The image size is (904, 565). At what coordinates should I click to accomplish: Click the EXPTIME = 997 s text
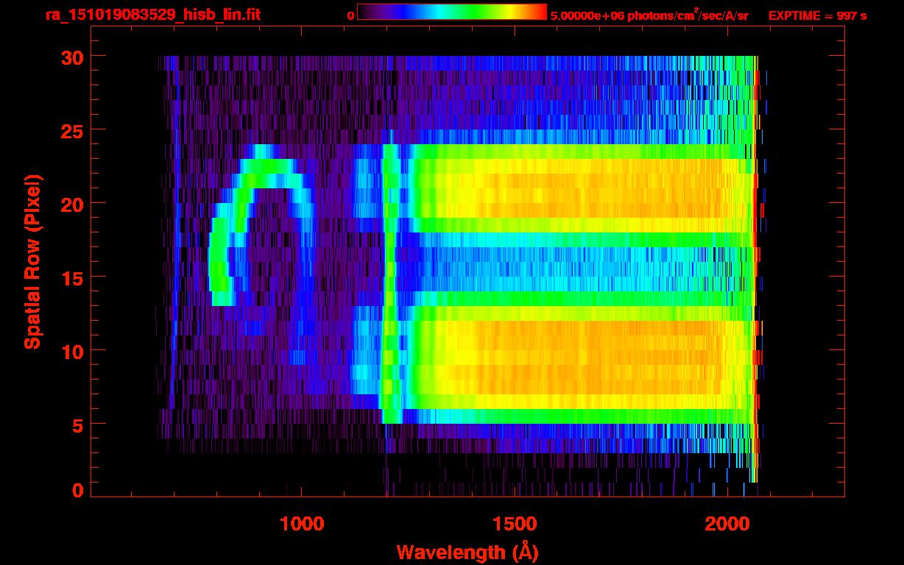coord(817,15)
